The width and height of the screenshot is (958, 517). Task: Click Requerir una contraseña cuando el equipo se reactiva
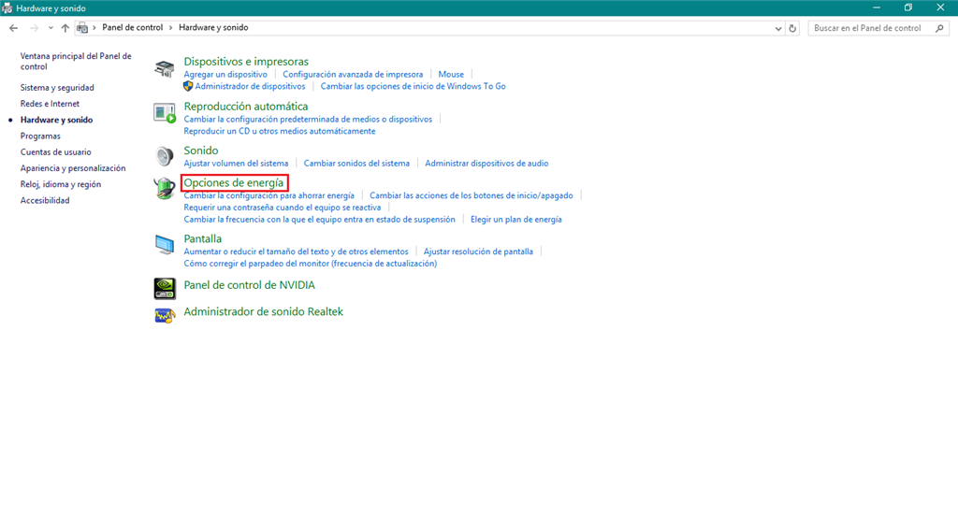(283, 208)
